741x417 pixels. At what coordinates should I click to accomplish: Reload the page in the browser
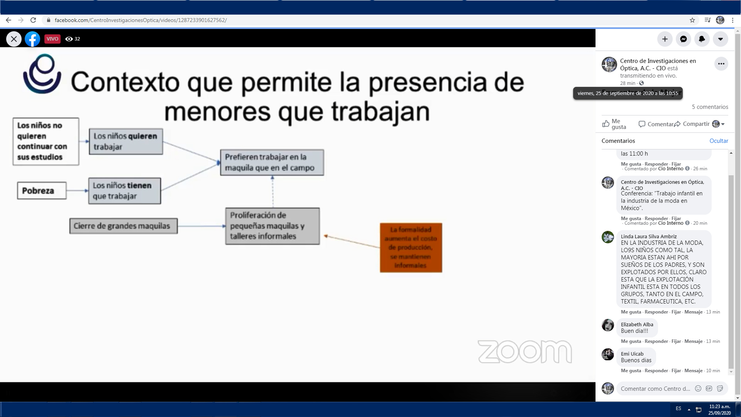pos(33,20)
